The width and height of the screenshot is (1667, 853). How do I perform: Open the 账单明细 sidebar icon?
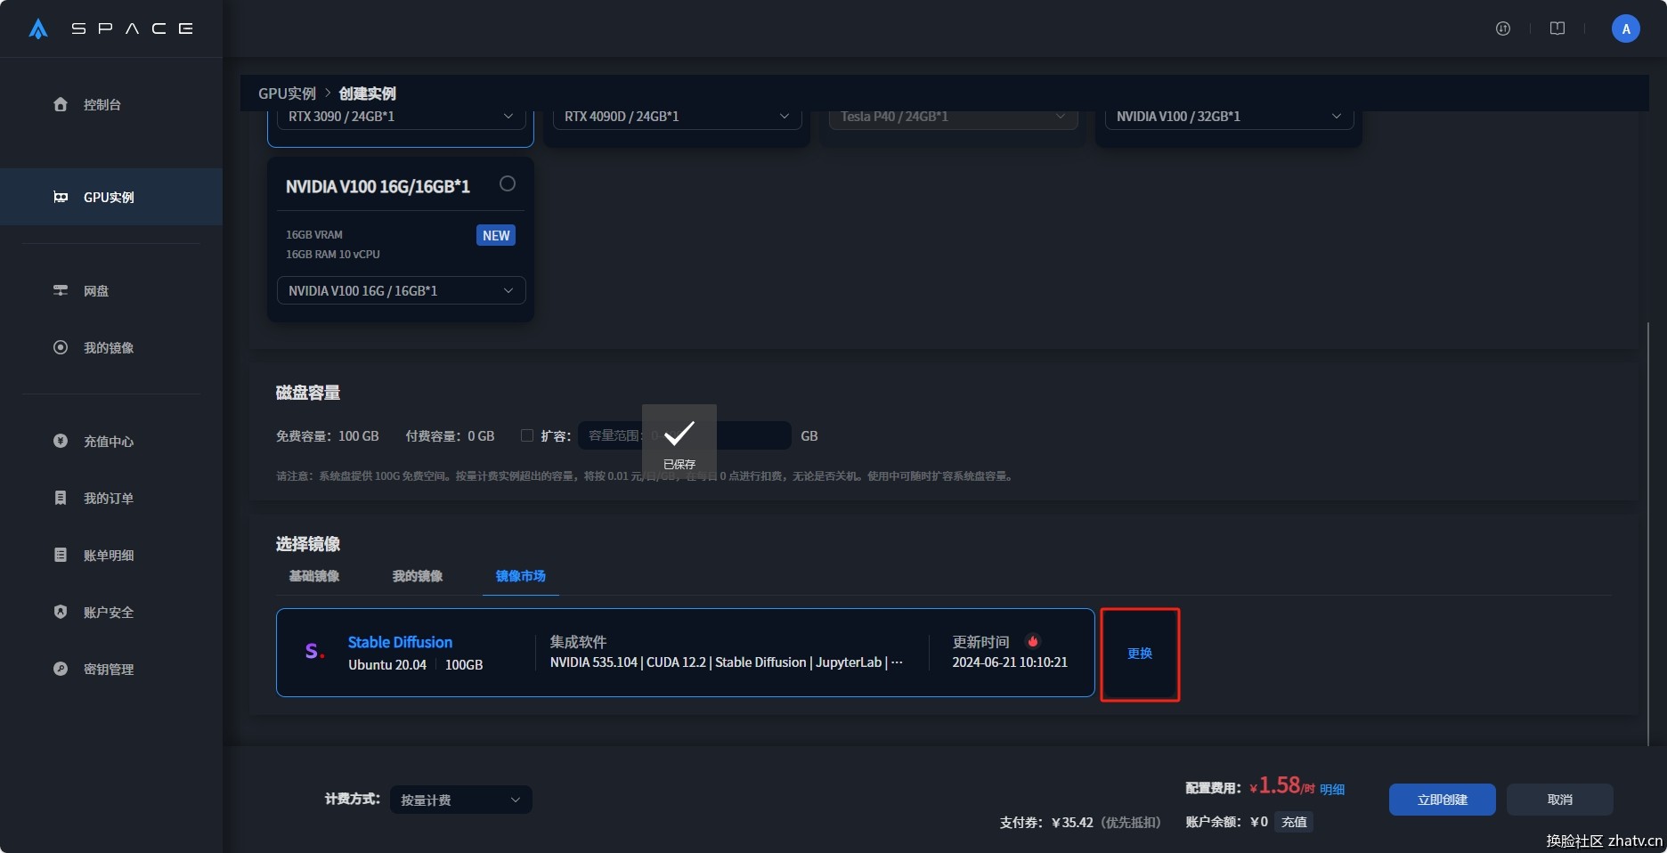(x=61, y=555)
